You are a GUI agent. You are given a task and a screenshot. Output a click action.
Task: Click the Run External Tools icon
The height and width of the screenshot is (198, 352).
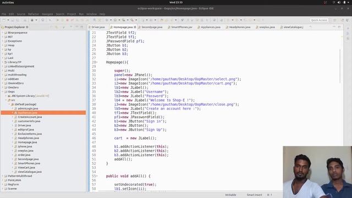click(132, 20)
